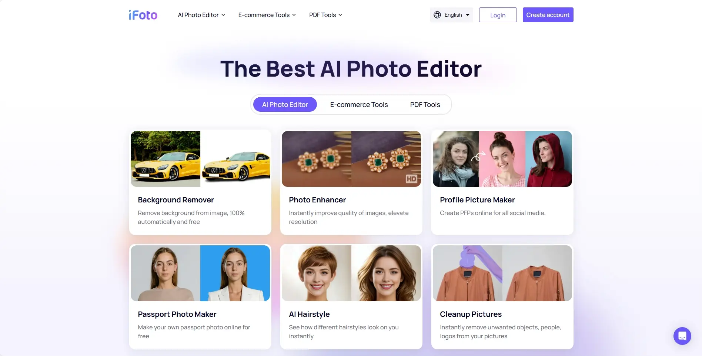Expand the PDF Tools nav menu
This screenshot has height=356, width=702.
[325, 15]
